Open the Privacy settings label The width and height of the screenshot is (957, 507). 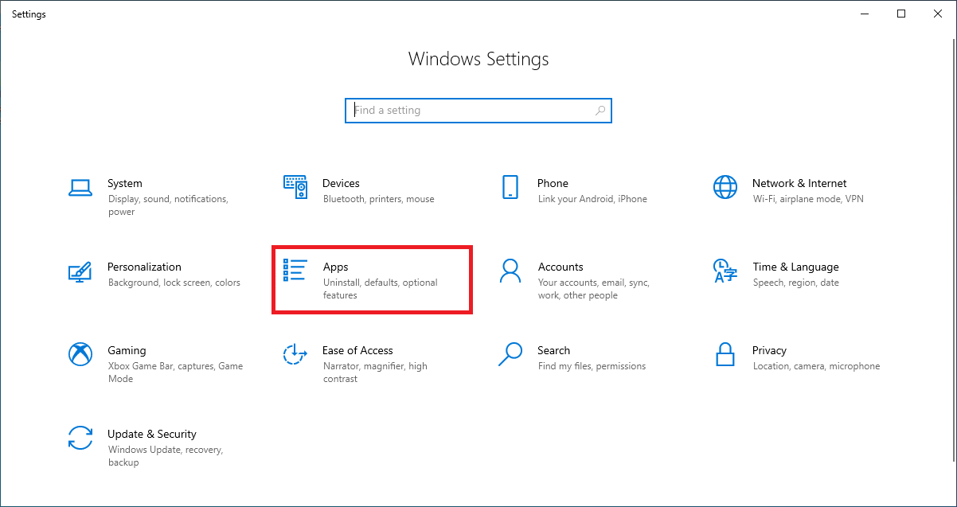769,350
